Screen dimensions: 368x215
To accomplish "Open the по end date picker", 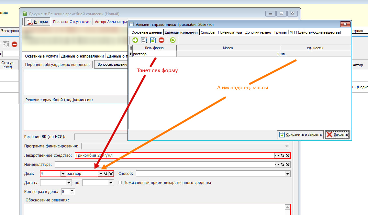I will coord(111,183).
